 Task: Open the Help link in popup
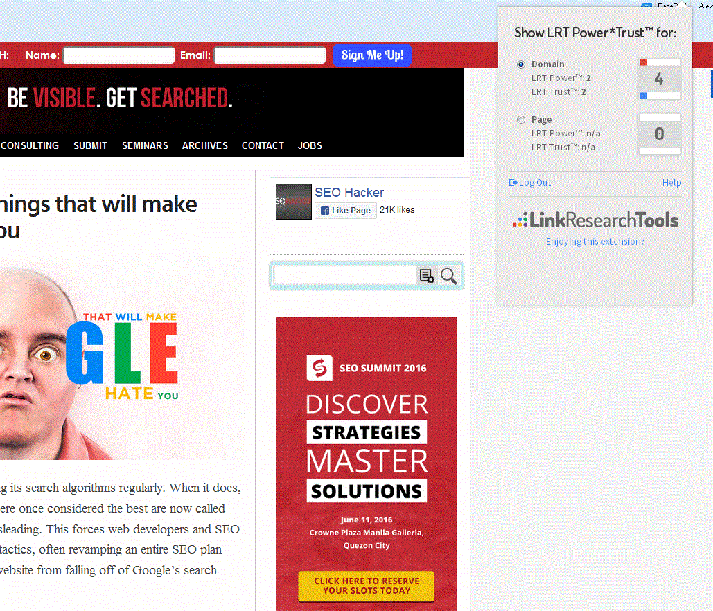coord(671,183)
